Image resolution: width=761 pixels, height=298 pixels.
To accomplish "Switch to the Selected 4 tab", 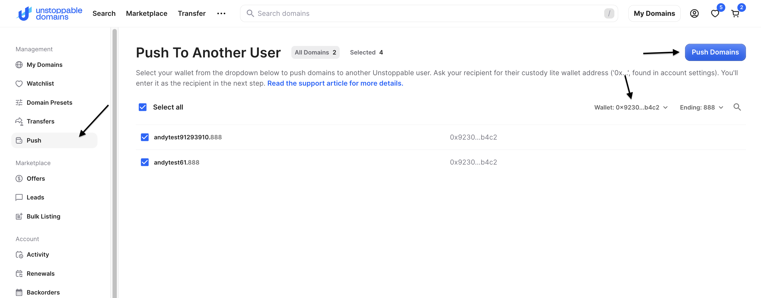I will 366,53.
